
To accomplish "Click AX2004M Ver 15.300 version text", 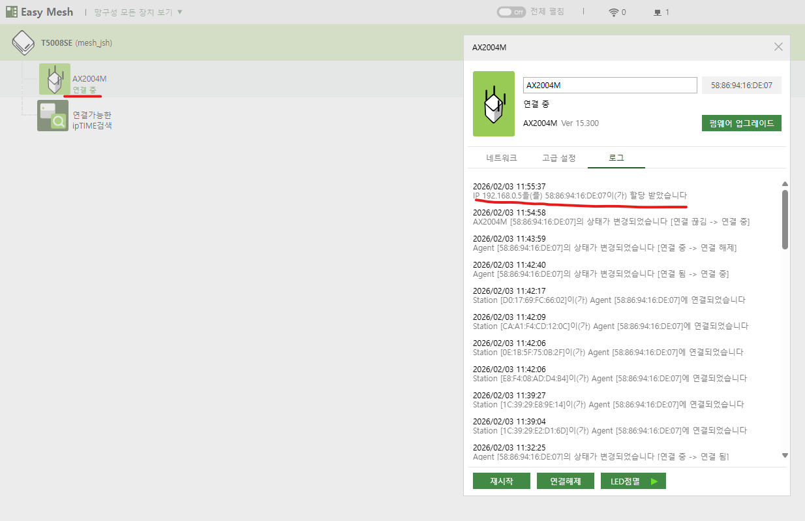I will coord(561,123).
